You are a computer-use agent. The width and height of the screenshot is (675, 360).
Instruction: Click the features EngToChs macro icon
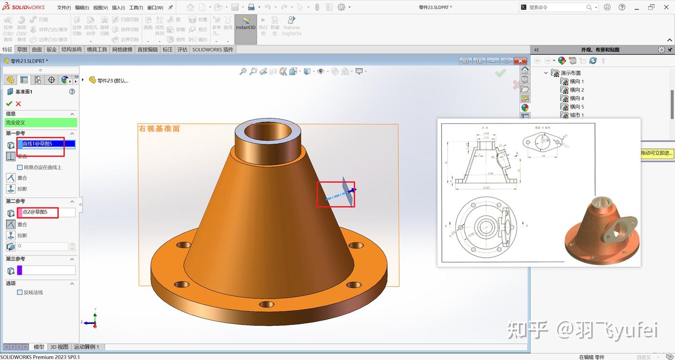pyautogui.click(x=292, y=26)
